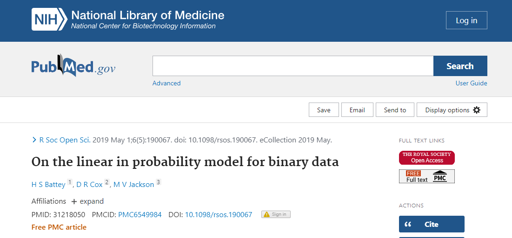
Task: Expand the R Soc Open Sci journal chevron
Action: (x=34, y=140)
